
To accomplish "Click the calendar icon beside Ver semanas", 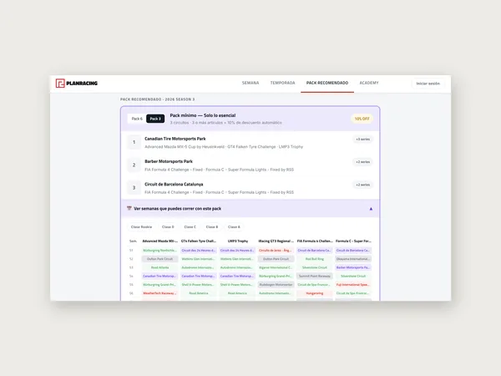I will point(129,208).
